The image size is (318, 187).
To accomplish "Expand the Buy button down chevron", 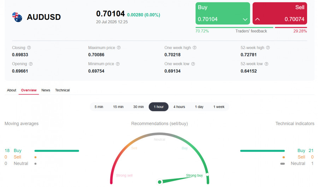I will [x=245, y=19].
